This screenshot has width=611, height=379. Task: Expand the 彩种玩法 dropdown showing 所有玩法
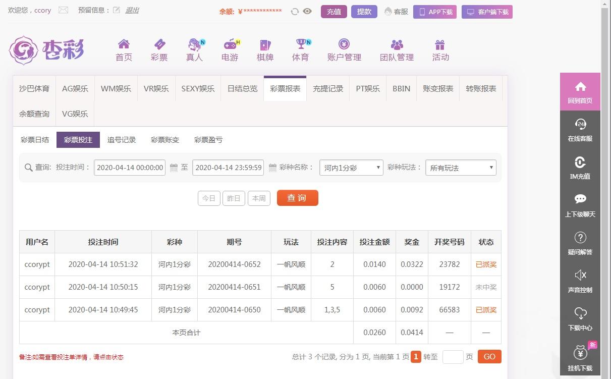click(461, 168)
